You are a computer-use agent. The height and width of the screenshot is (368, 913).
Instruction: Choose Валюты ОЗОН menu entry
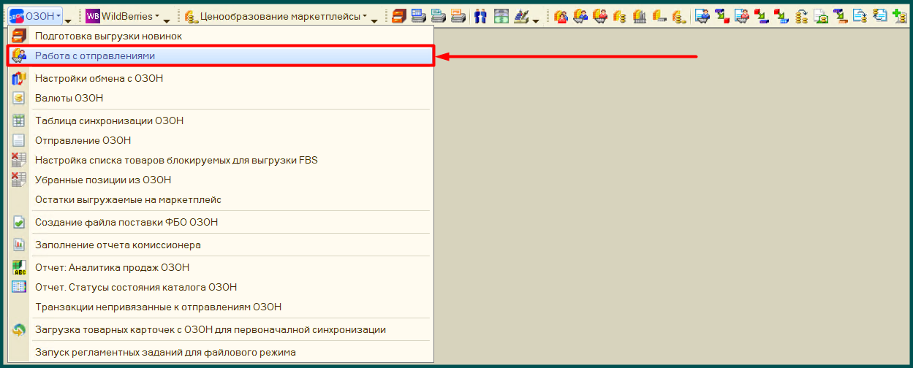pyautogui.click(x=220, y=98)
